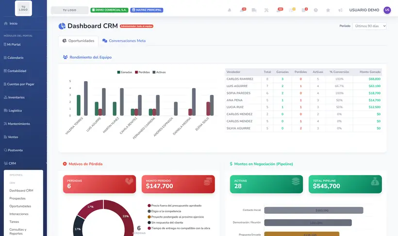Click the Mi Portal sidebar link

point(14,44)
